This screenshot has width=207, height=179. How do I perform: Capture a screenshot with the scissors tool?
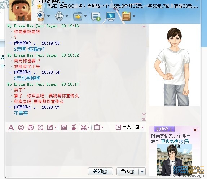(x=84, y=127)
